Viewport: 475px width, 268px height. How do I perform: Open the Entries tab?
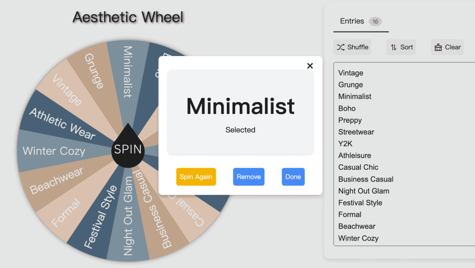[x=352, y=21]
